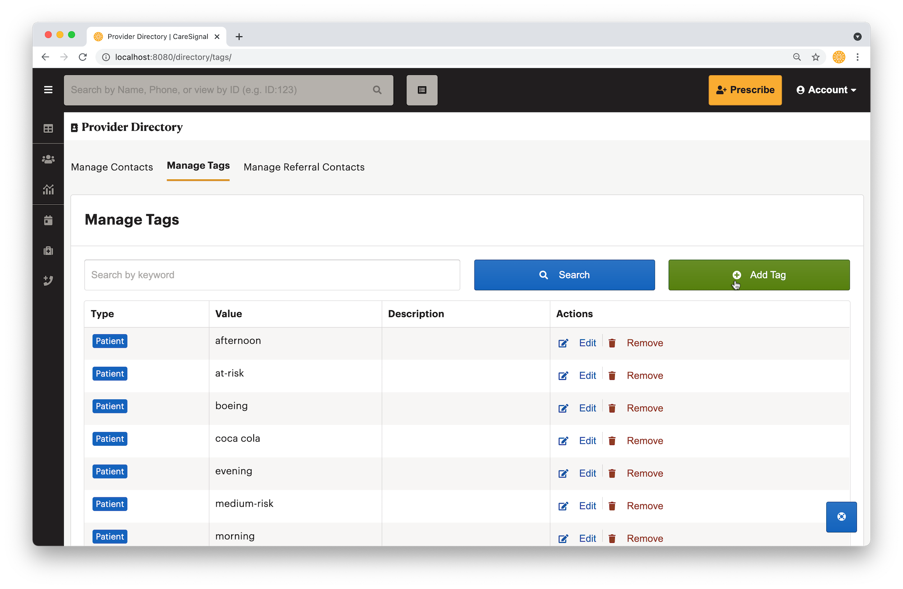Click the Patient badge in the boeing row
903x589 pixels.
point(110,406)
